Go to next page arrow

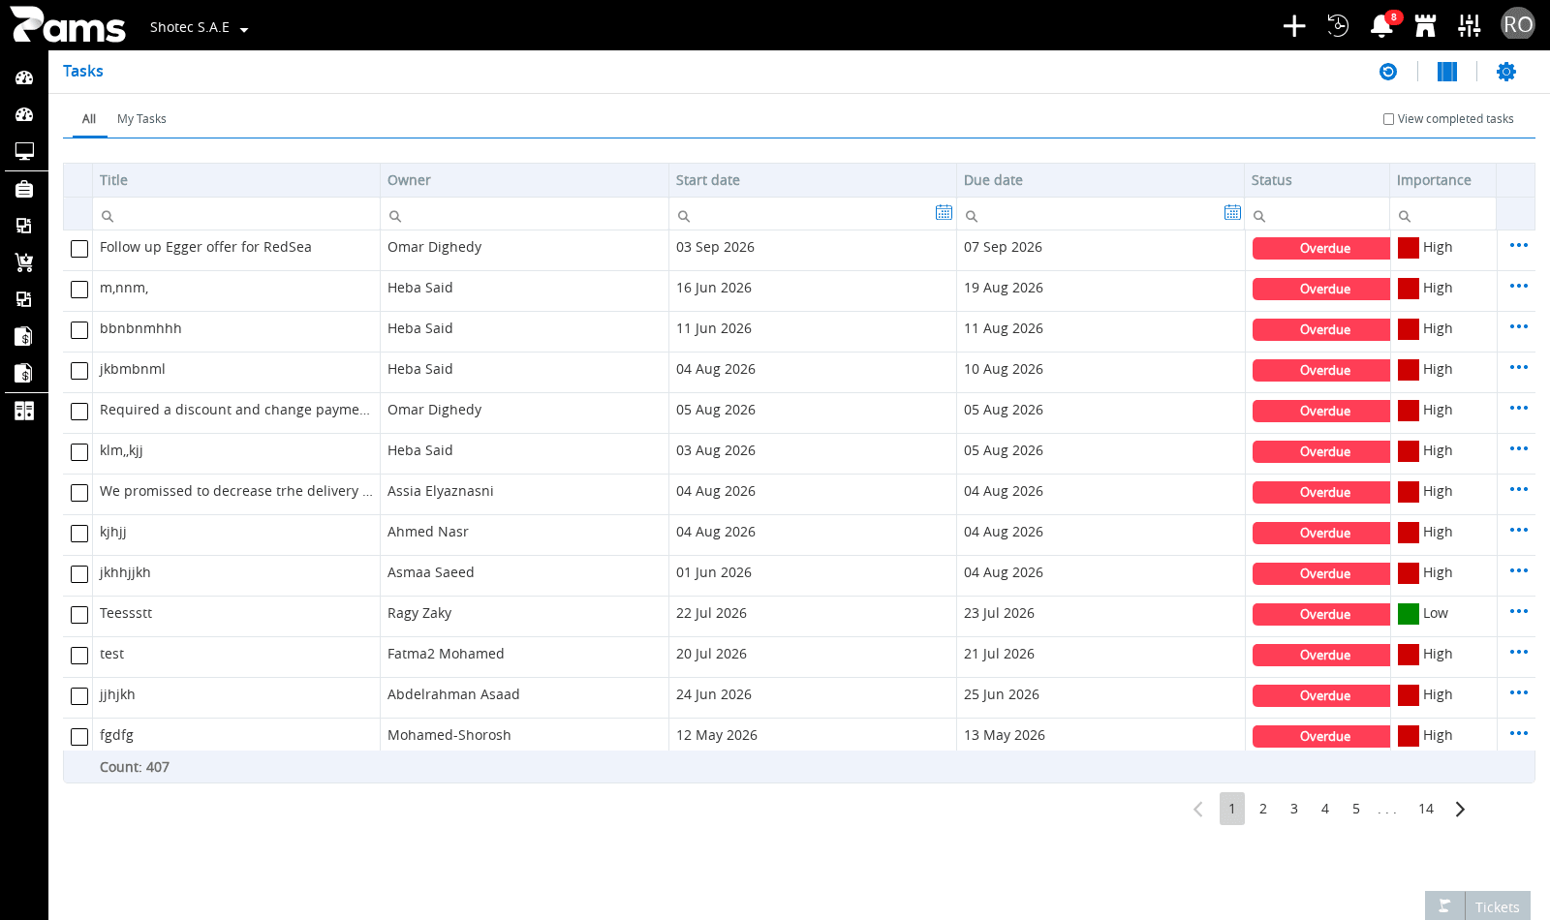1460,809
